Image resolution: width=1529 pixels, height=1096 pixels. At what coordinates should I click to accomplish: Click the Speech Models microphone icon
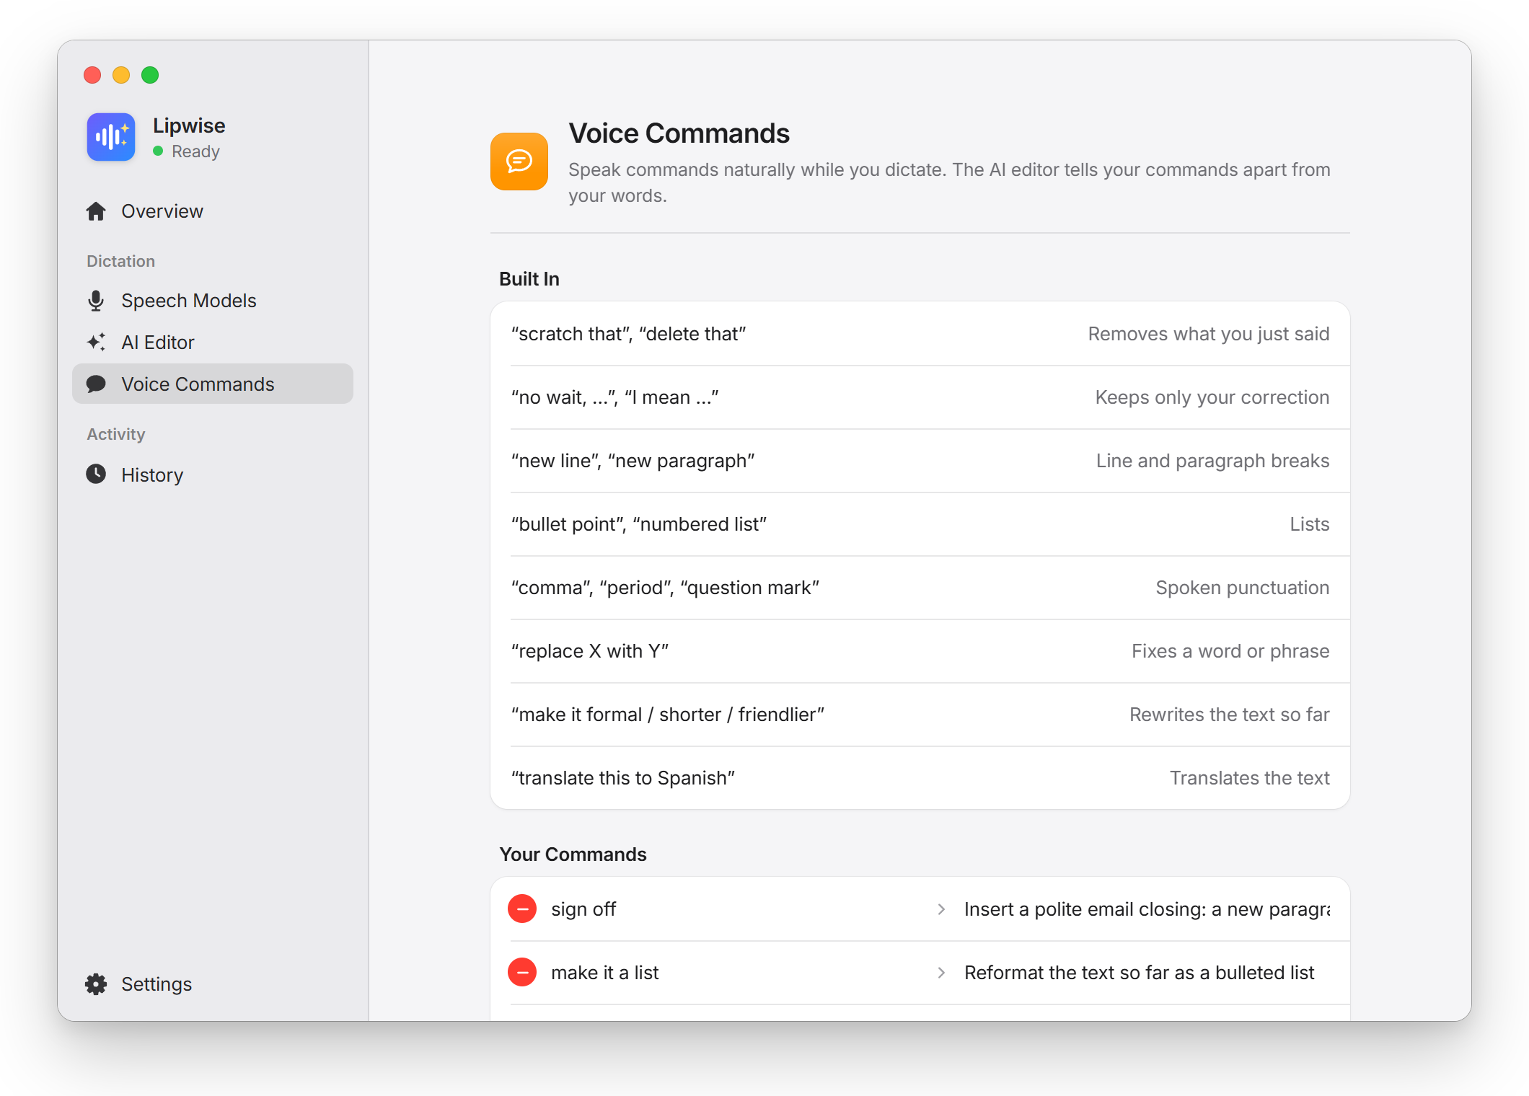click(96, 301)
